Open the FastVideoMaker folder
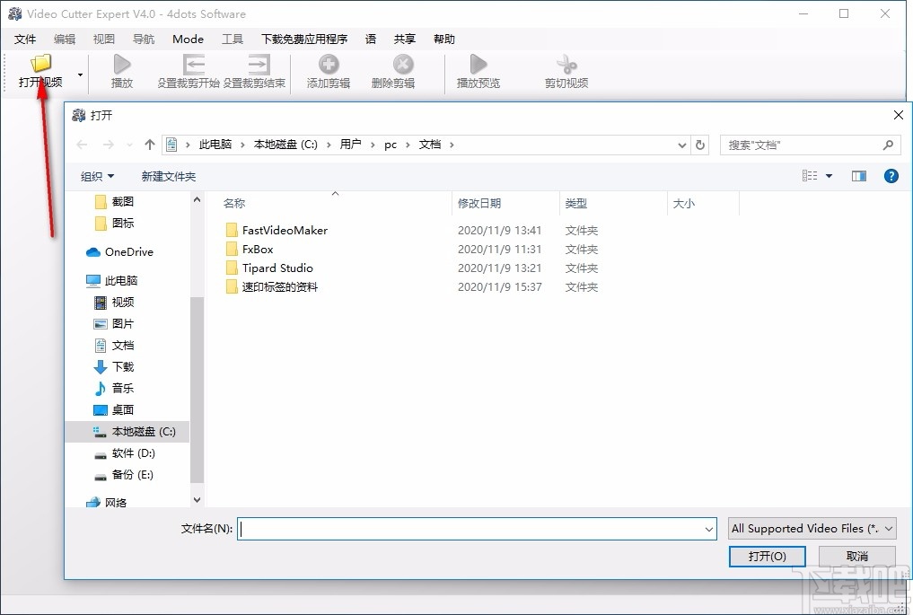913x615 pixels. [x=285, y=230]
